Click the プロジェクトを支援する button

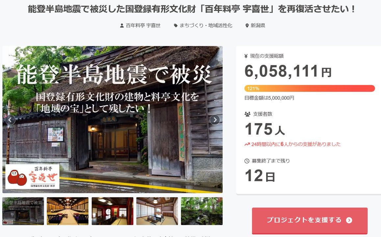coord(310,221)
